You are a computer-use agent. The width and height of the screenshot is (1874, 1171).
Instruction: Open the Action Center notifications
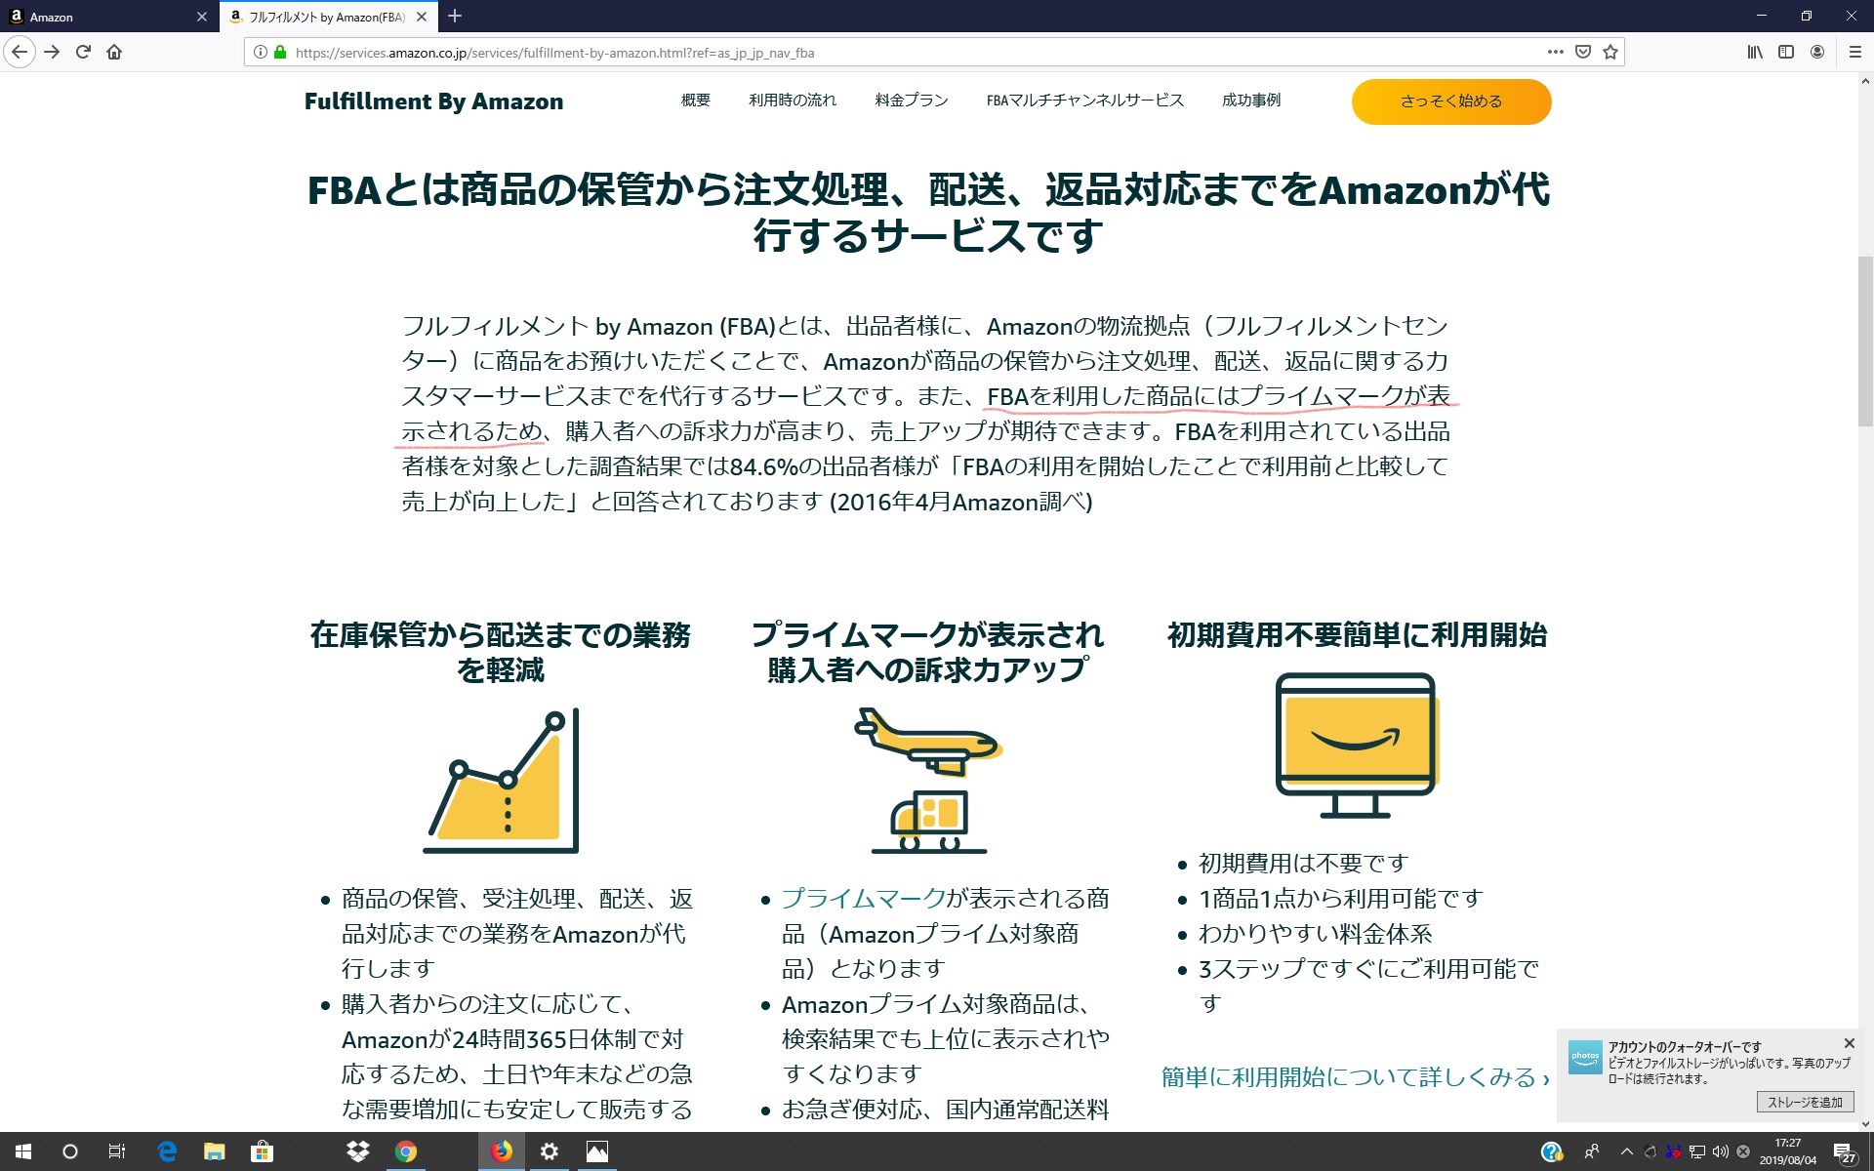click(x=1844, y=1152)
